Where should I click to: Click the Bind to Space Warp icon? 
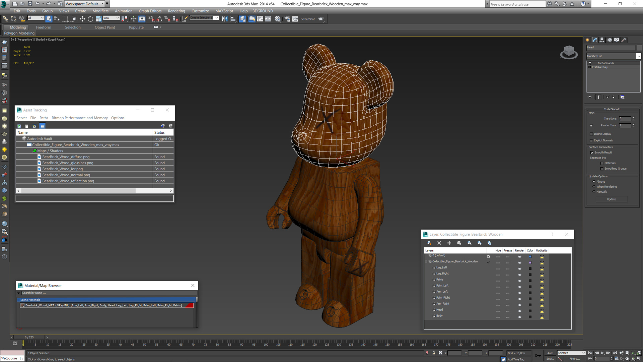click(22, 19)
